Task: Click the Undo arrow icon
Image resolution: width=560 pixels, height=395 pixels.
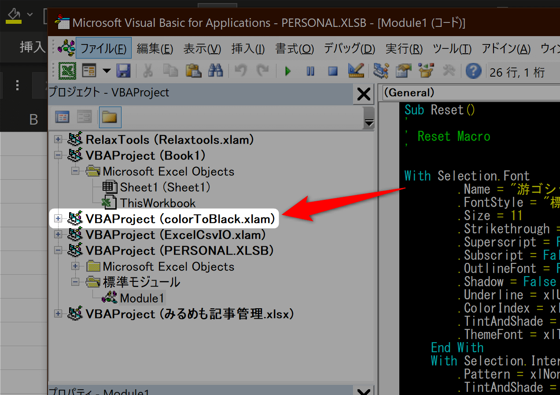Action: click(240, 70)
